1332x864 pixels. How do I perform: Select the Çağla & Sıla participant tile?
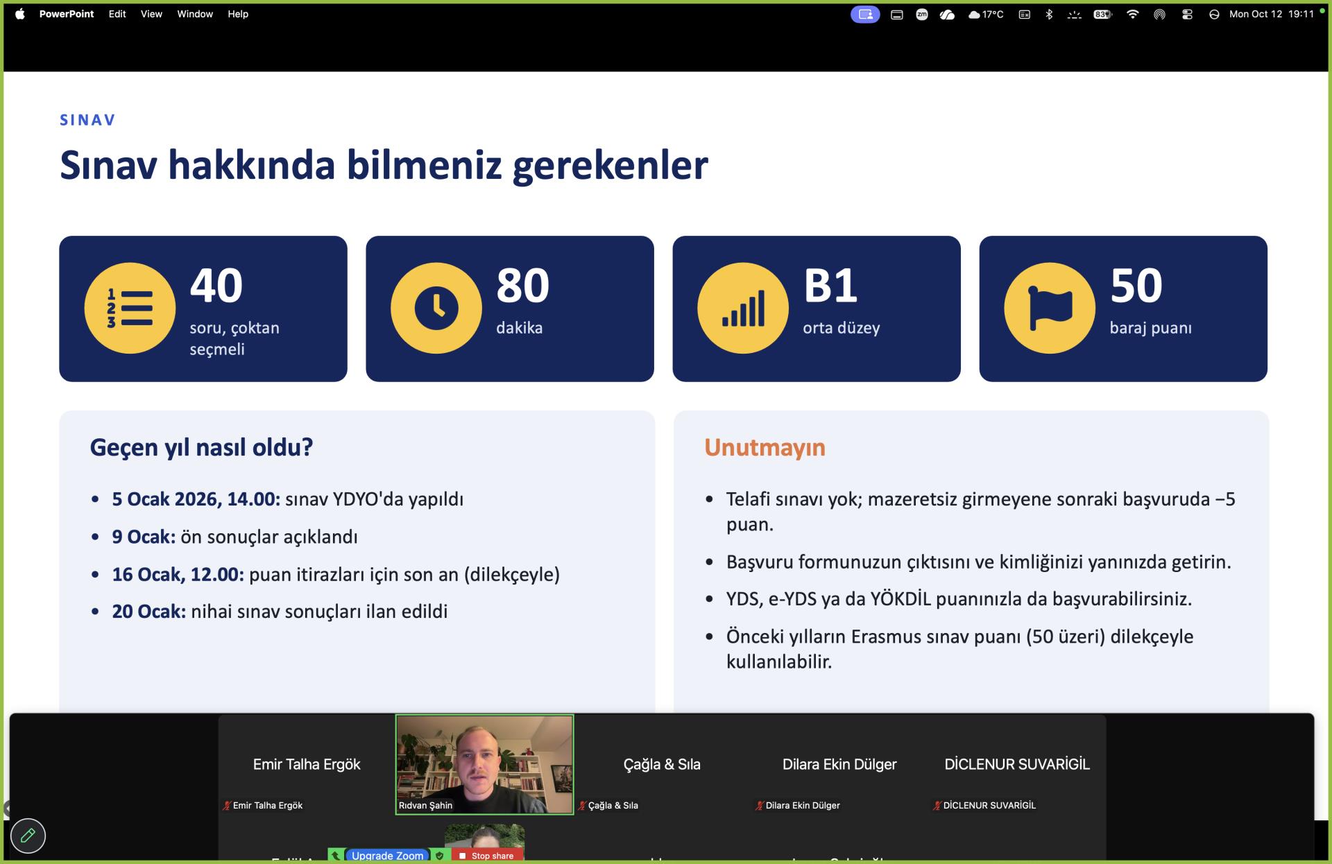tap(662, 764)
